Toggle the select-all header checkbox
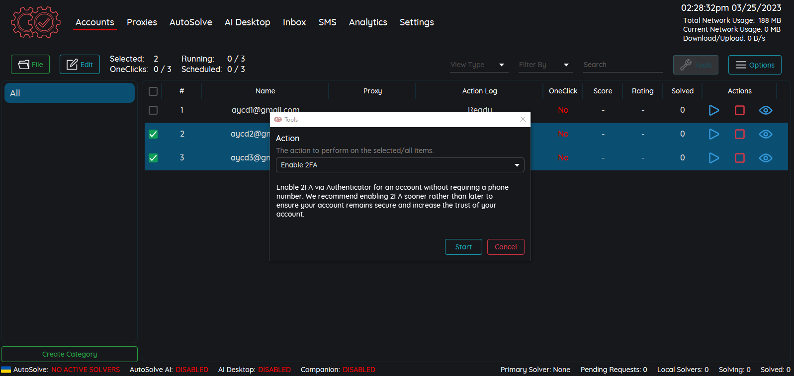The image size is (794, 376). click(x=153, y=91)
